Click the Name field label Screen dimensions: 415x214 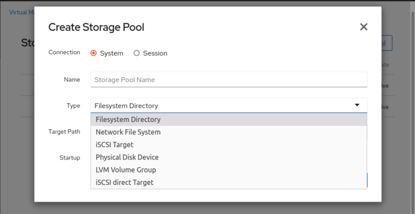tap(72, 79)
